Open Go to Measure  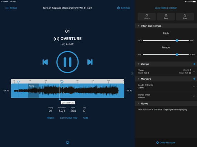pos(166,142)
